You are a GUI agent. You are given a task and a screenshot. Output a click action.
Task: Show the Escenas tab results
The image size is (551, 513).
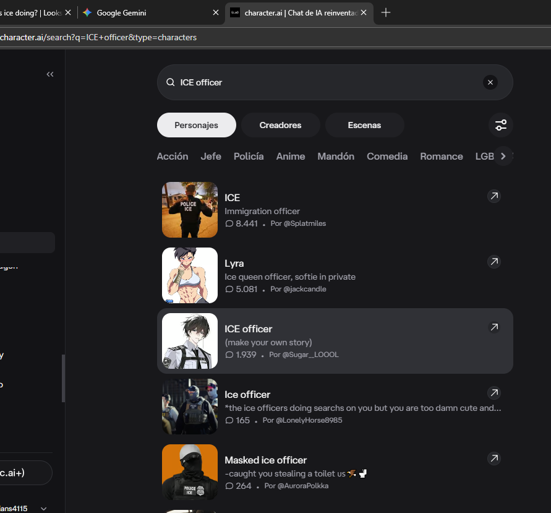(x=364, y=125)
